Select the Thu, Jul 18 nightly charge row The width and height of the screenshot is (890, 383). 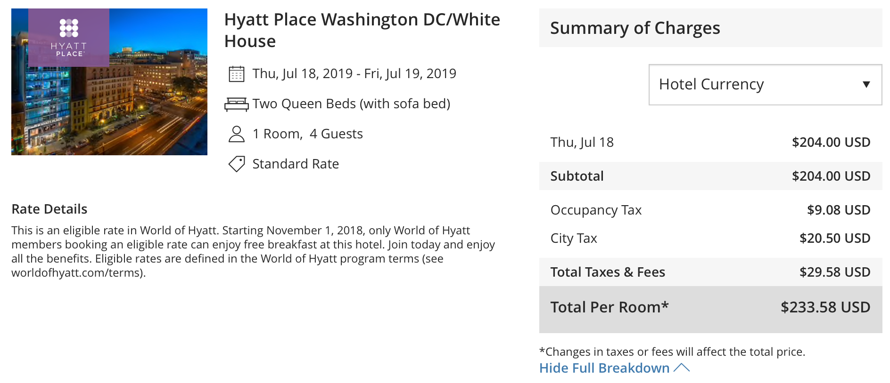pyautogui.click(x=710, y=142)
